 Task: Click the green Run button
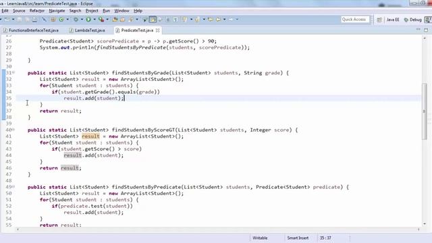88,20
